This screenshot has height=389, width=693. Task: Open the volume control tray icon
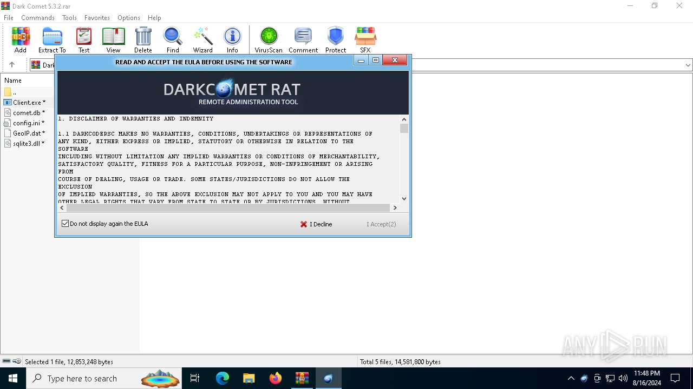(623, 378)
